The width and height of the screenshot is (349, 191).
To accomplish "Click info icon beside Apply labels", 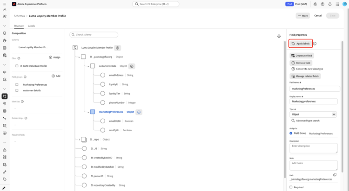I will pos(315,44).
